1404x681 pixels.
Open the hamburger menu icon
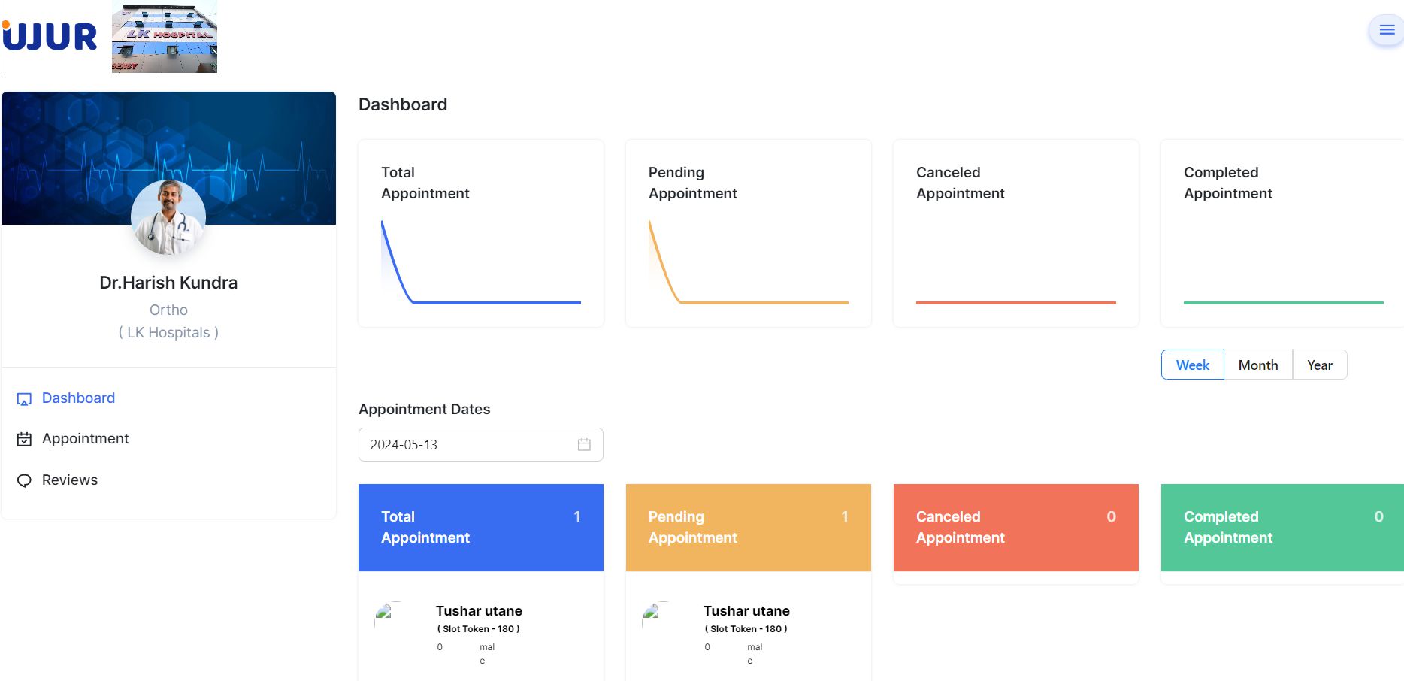coord(1387,30)
